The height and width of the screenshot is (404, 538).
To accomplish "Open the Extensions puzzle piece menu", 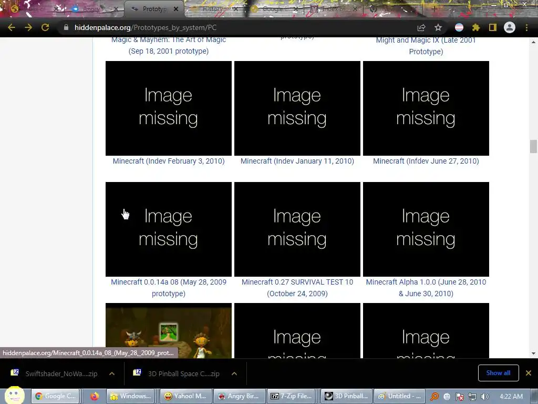I will pos(476,27).
